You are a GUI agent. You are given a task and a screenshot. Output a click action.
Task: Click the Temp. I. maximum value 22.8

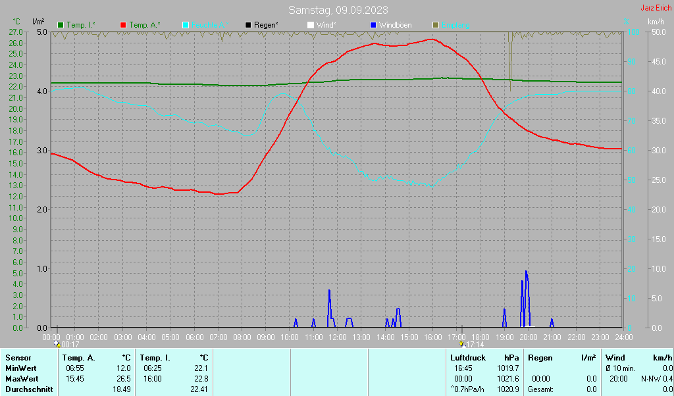201,379
